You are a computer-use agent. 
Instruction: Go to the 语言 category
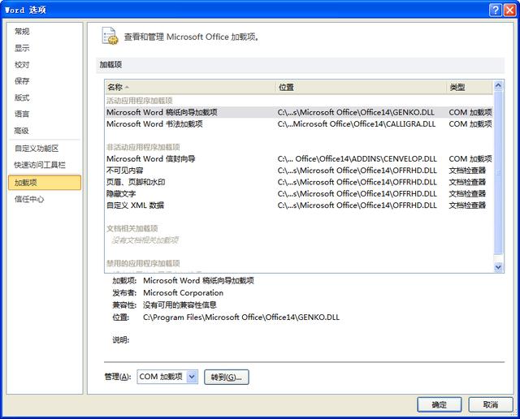[22, 114]
